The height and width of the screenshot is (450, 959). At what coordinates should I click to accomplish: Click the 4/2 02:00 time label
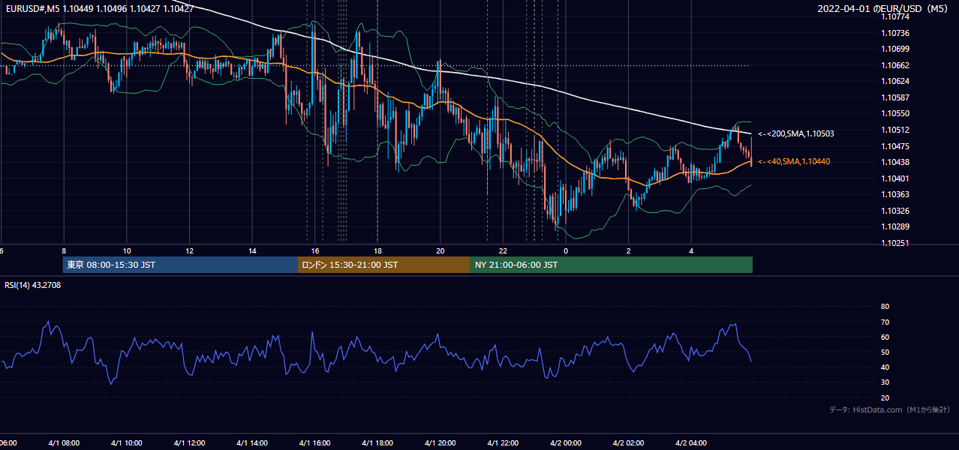pos(629,443)
